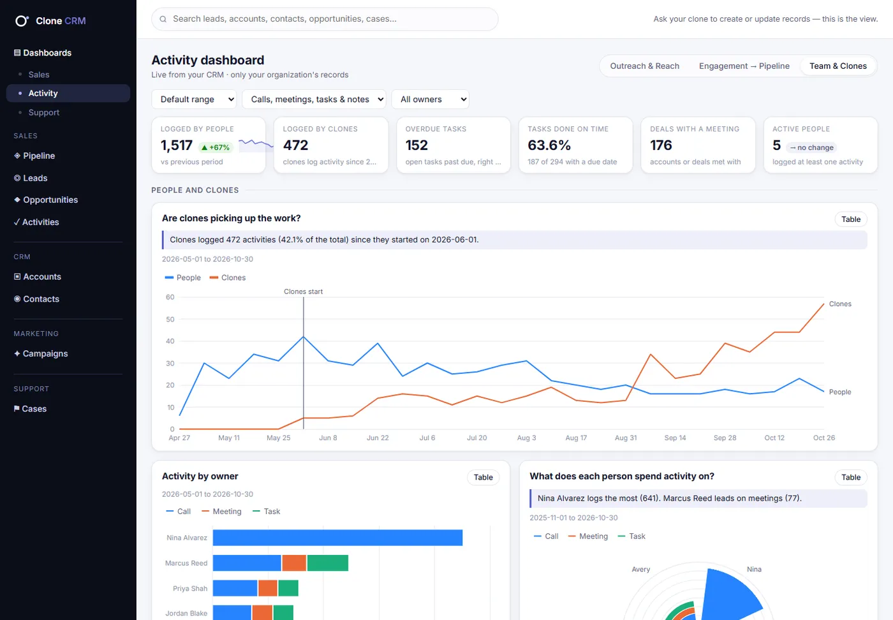Open Cases from the sidebar
Viewport: 893px width, 620px height.
(x=68, y=409)
